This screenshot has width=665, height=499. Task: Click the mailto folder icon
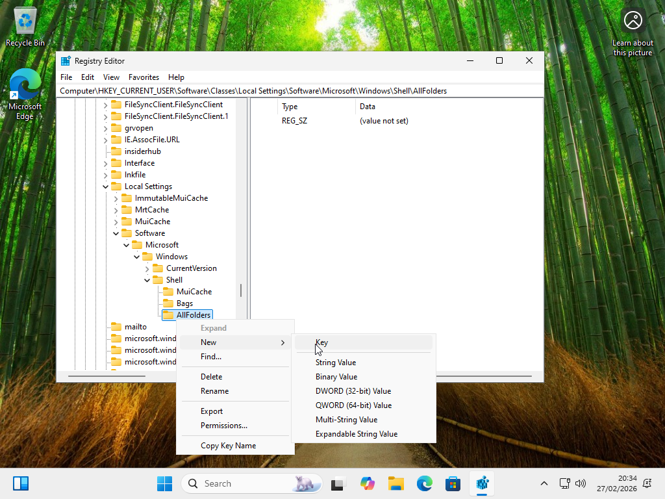(x=116, y=327)
